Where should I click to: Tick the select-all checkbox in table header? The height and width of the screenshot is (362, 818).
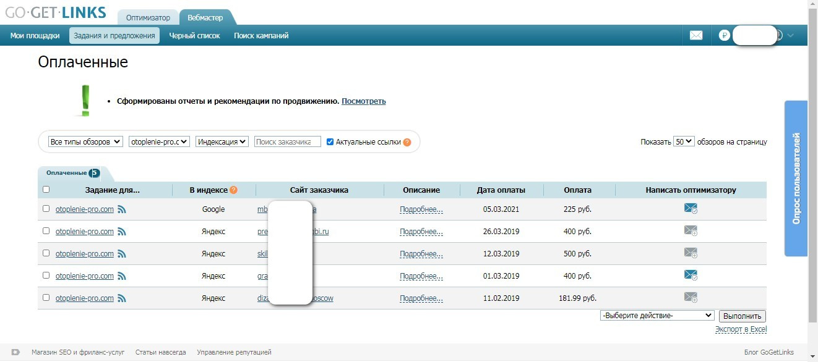[46, 190]
